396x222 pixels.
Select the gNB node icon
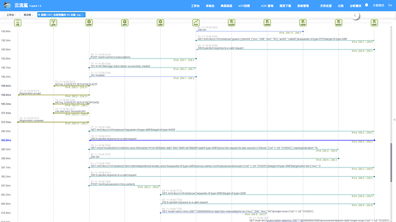tap(53, 23)
